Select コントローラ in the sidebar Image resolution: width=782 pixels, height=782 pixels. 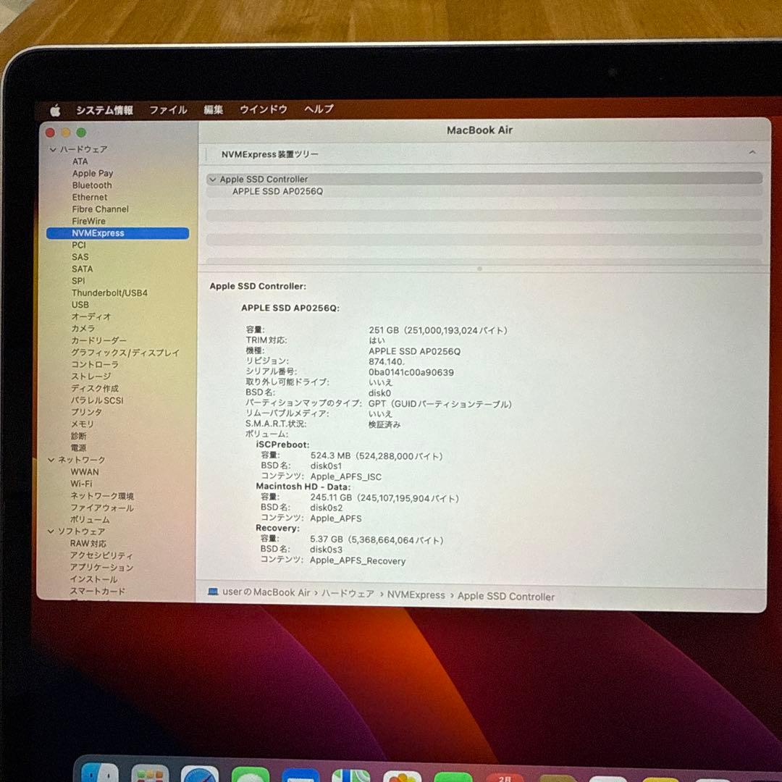coord(94,364)
